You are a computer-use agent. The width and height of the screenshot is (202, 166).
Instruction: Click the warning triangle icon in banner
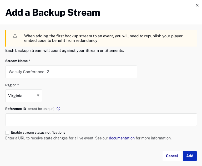point(15,36)
